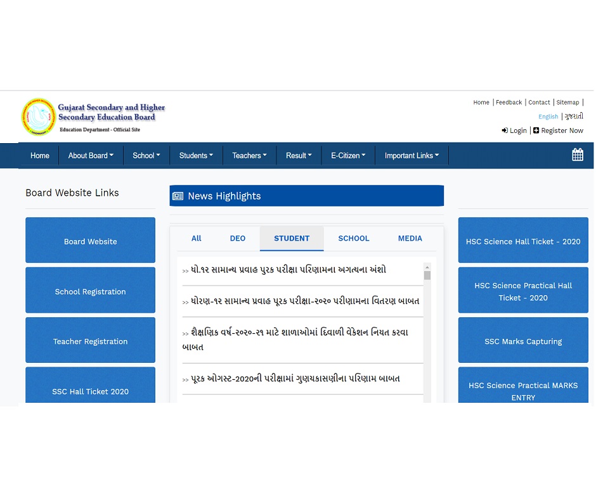
Task: Switch to the SCHOOL news tab
Action: [x=354, y=239]
